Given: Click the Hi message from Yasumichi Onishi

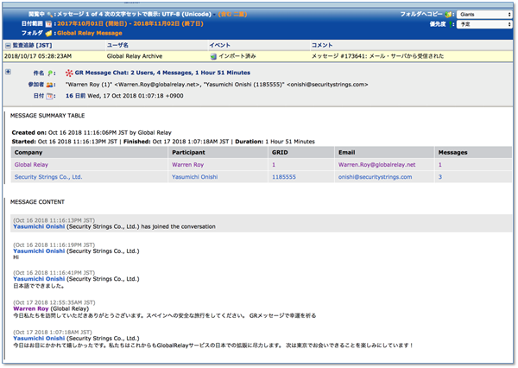Looking at the screenshot, I should 16,257.
